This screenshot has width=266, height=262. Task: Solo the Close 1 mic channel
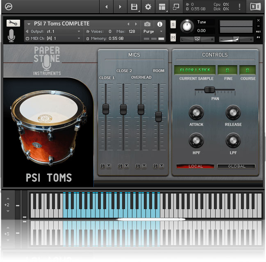point(103,166)
